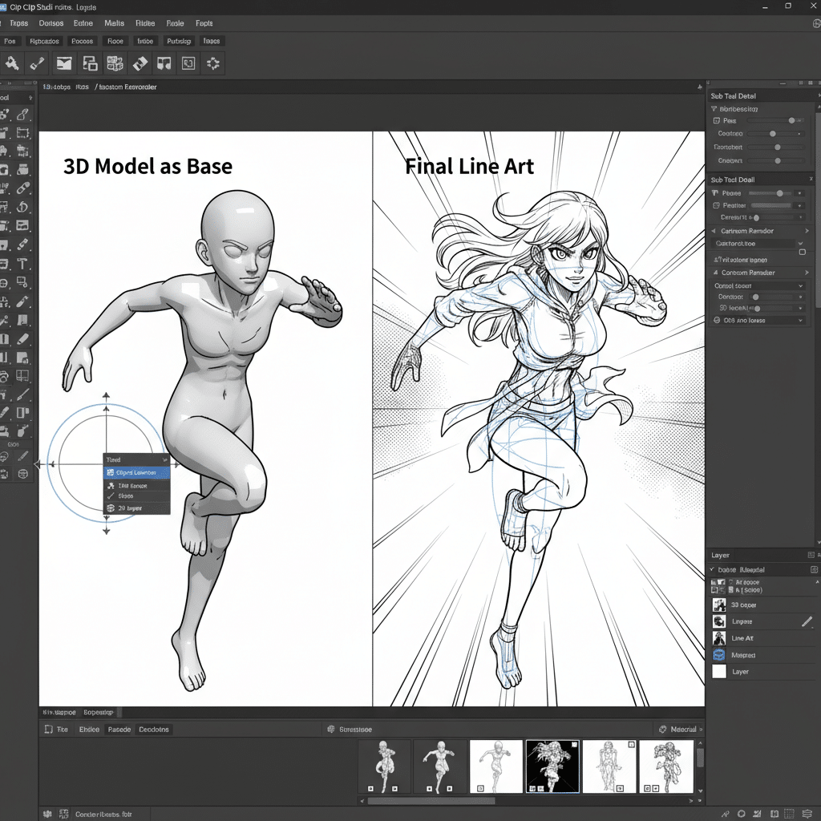Open the bottom dropdown in the right settings panel

coord(801,320)
